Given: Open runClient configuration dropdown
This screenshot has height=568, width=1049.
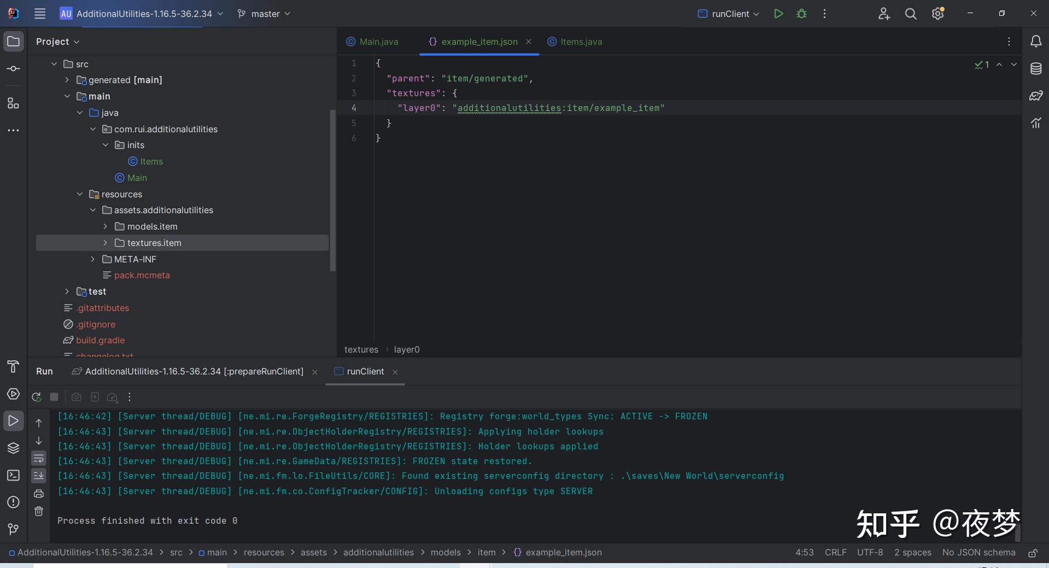Looking at the screenshot, I should tap(729, 14).
